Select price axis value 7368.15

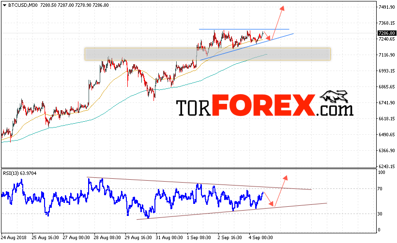pyautogui.click(x=386, y=23)
